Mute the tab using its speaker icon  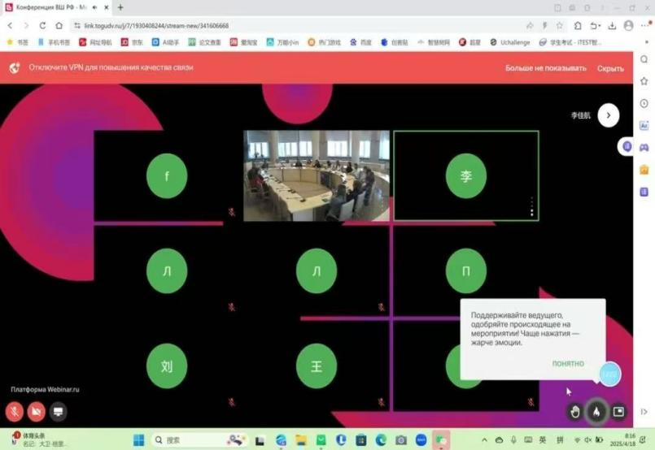(95, 7)
